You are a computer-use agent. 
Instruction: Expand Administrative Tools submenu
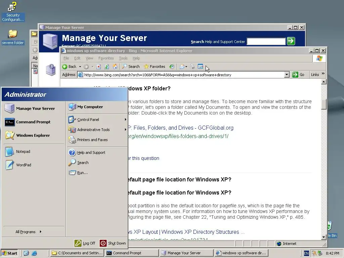[97, 130]
